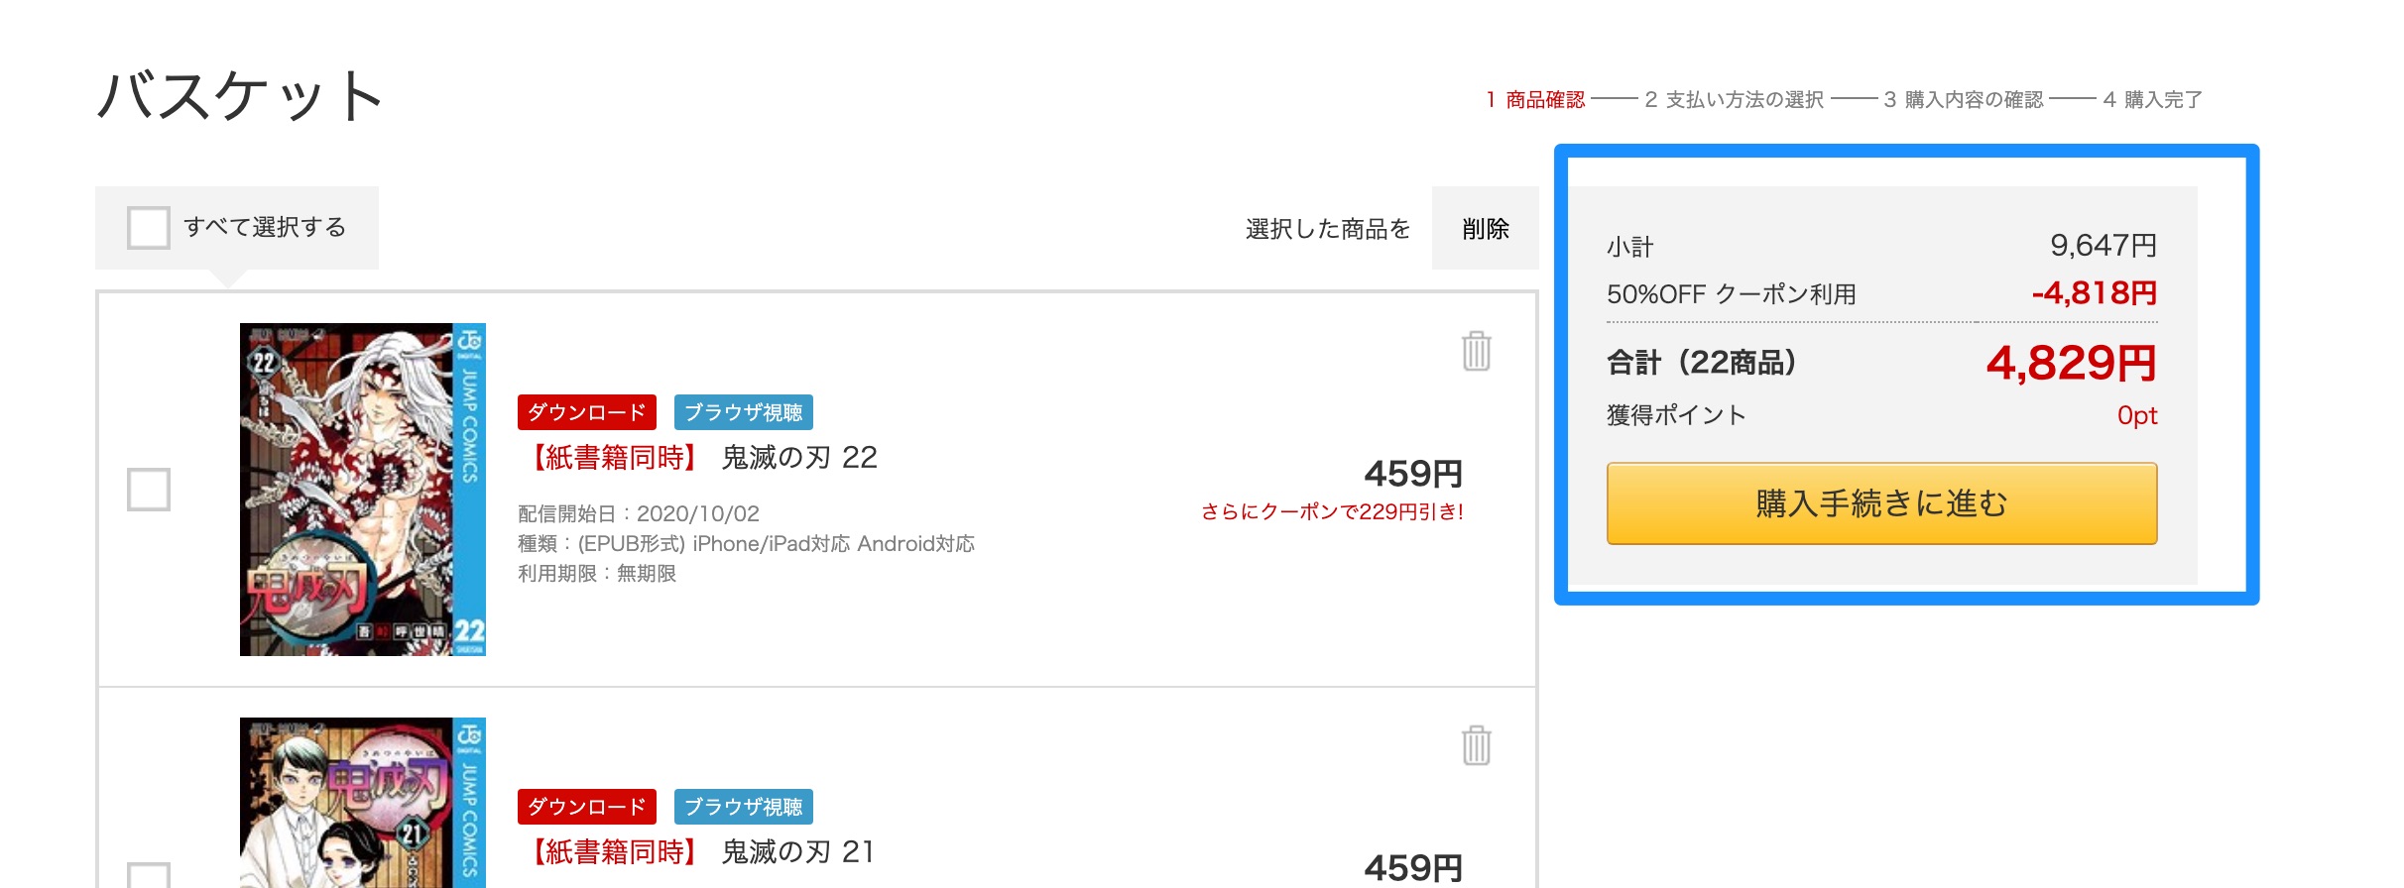Select step 3 購入内容の確認
This screenshot has width=2404, height=888.
(x=1964, y=100)
